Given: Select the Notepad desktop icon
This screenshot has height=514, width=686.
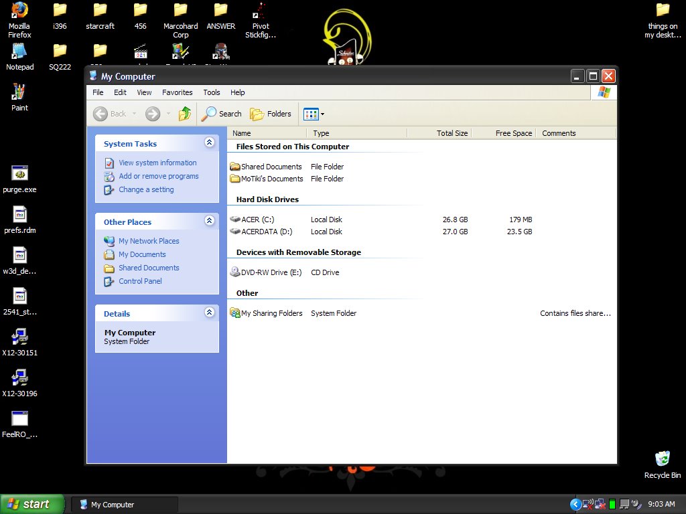Looking at the screenshot, I should point(19,57).
